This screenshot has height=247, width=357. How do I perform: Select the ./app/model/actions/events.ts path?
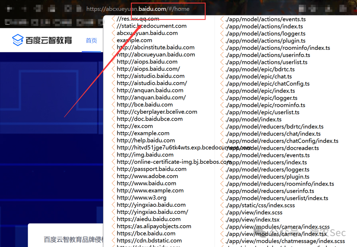(265, 19)
